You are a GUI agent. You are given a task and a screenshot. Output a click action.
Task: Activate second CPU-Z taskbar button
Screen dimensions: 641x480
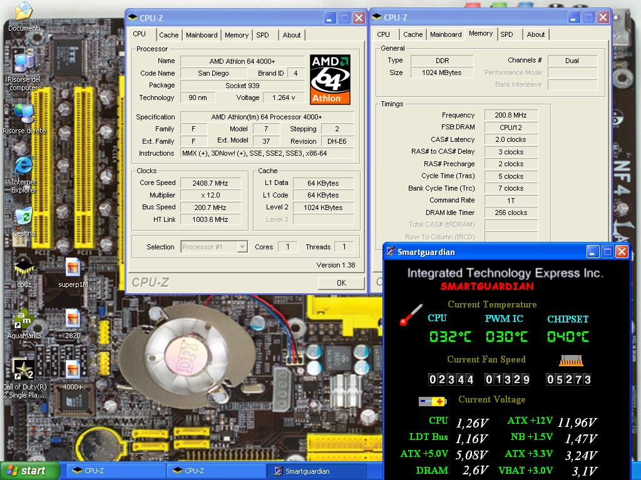216,471
